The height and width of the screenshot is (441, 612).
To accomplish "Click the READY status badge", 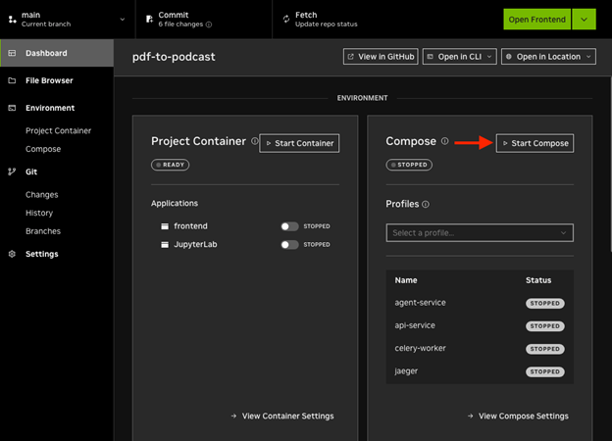I will click(171, 165).
